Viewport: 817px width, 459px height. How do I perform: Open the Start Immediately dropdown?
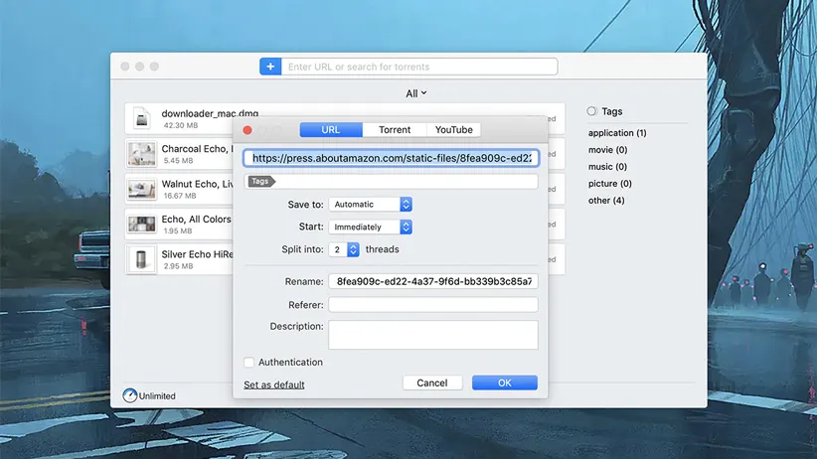point(370,227)
